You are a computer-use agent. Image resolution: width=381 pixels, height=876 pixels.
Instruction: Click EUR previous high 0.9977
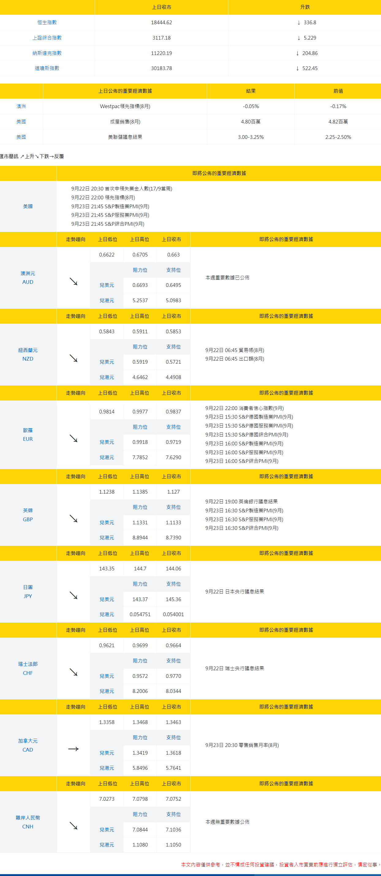click(x=140, y=412)
